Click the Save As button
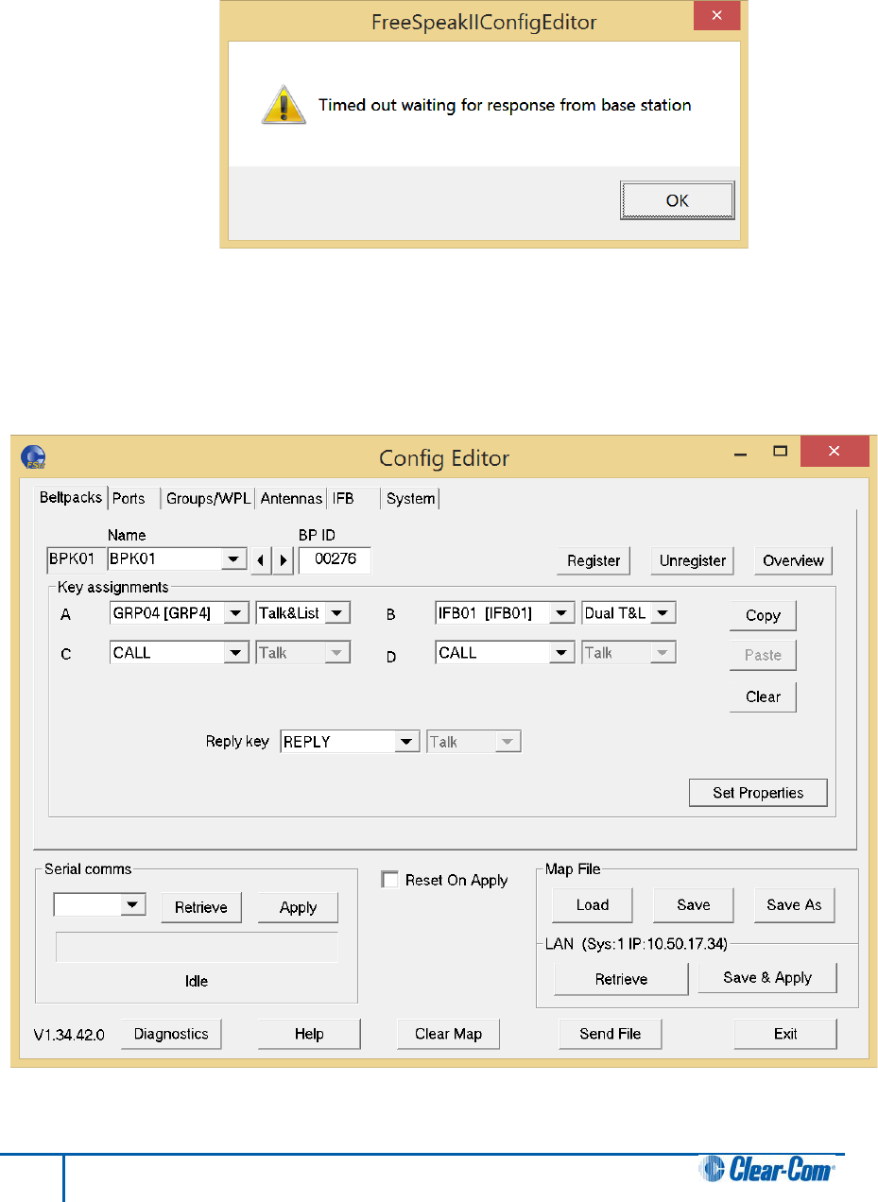This screenshot has height=1202, width=878. click(794, 904)
